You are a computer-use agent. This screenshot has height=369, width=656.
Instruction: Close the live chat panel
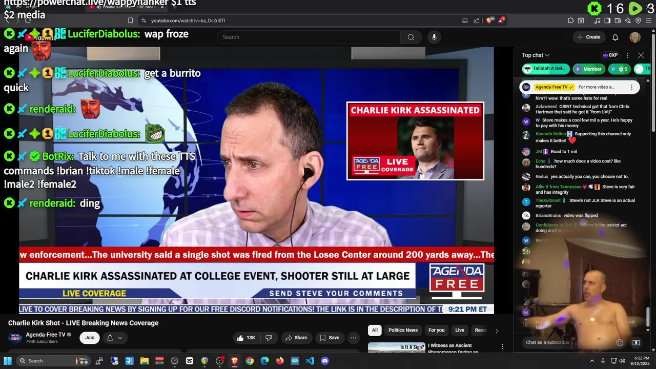pyautogui.click(x=641, y=55)
